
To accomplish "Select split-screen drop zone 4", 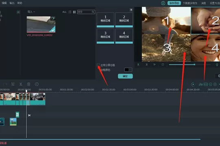I will tap(124, 36).
